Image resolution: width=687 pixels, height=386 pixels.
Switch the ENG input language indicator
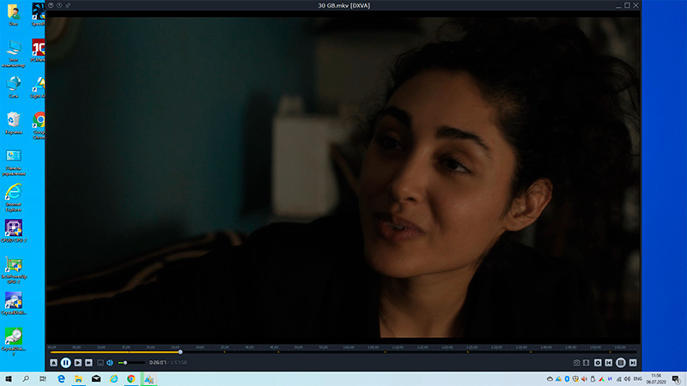click(638, 378)
